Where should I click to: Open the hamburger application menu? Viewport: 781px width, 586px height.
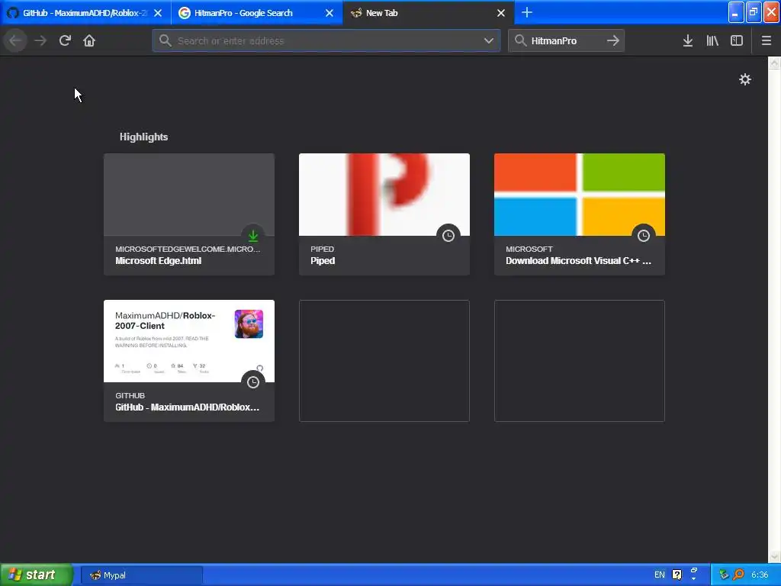766,41
